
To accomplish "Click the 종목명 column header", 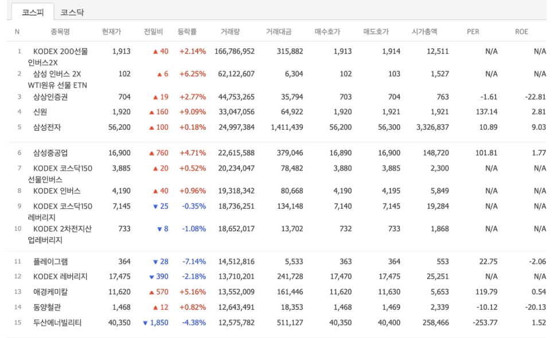I will (x=60, y=32).
